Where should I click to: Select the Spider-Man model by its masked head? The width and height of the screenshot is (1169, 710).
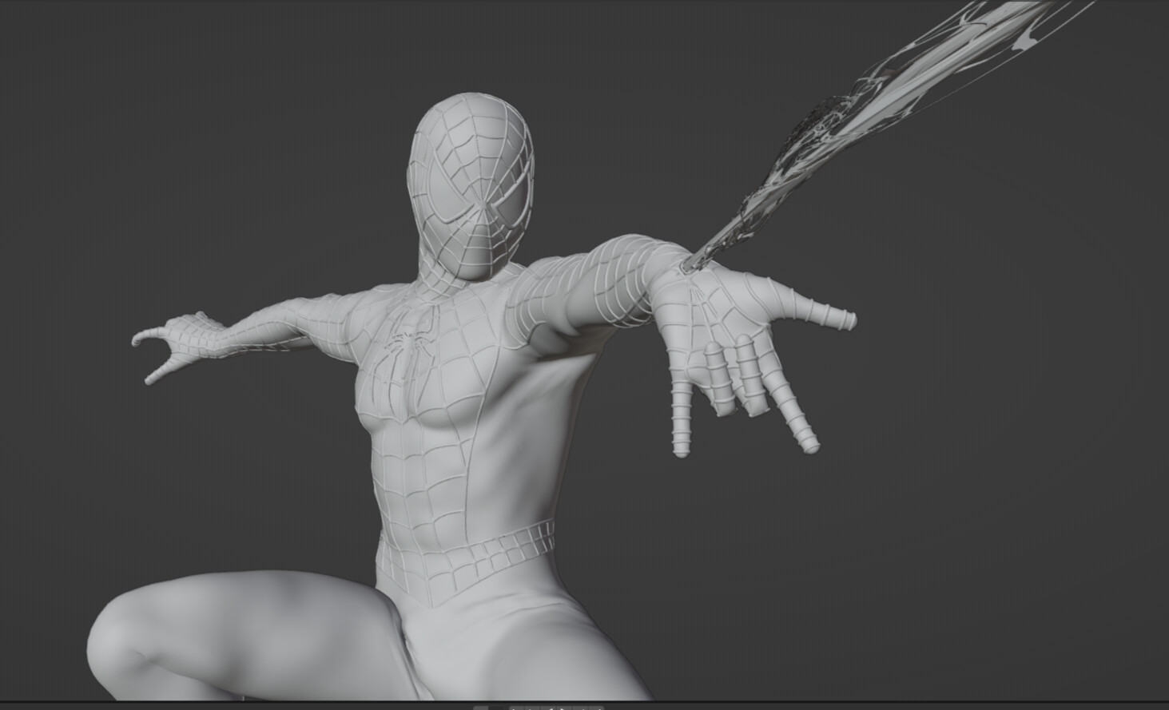[471, 187]
